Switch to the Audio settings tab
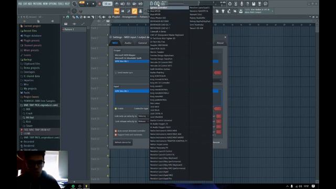The image size is (336, 189). point(128,43)
